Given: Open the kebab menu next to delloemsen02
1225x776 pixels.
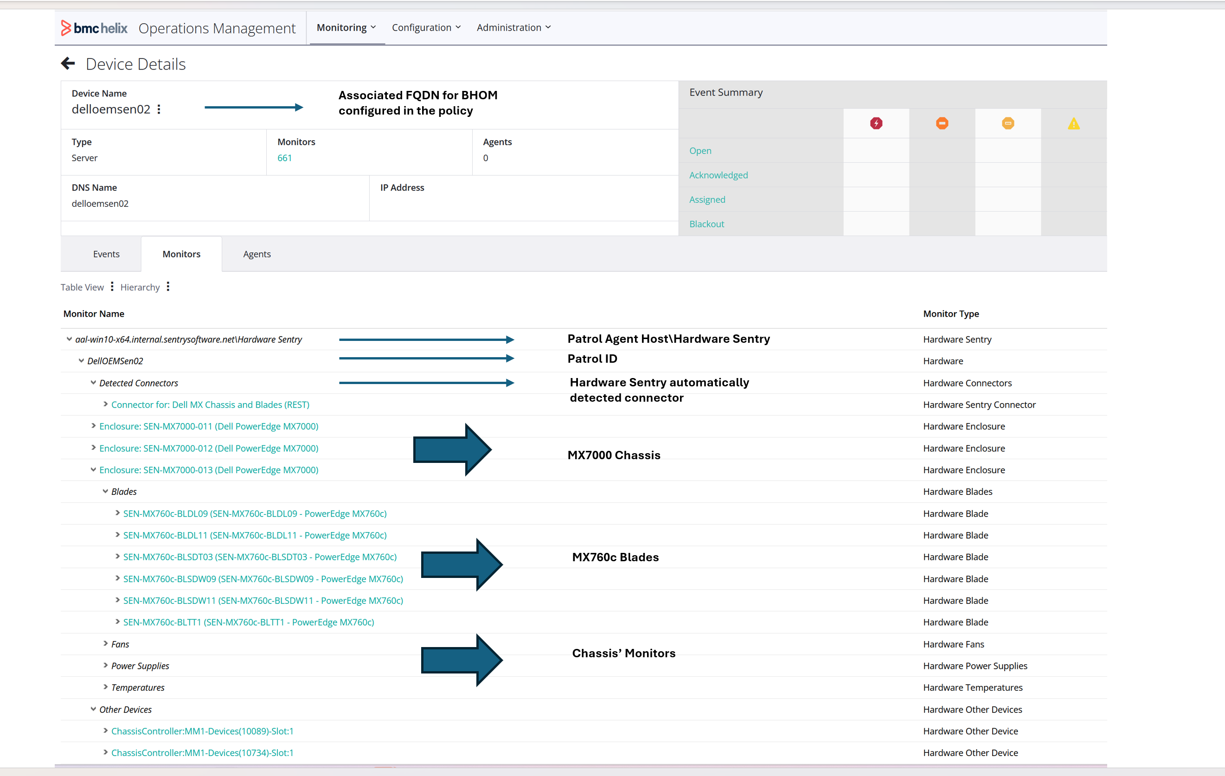Looking at the screenshot, I should pyautogui.click(x=159, y=109).
